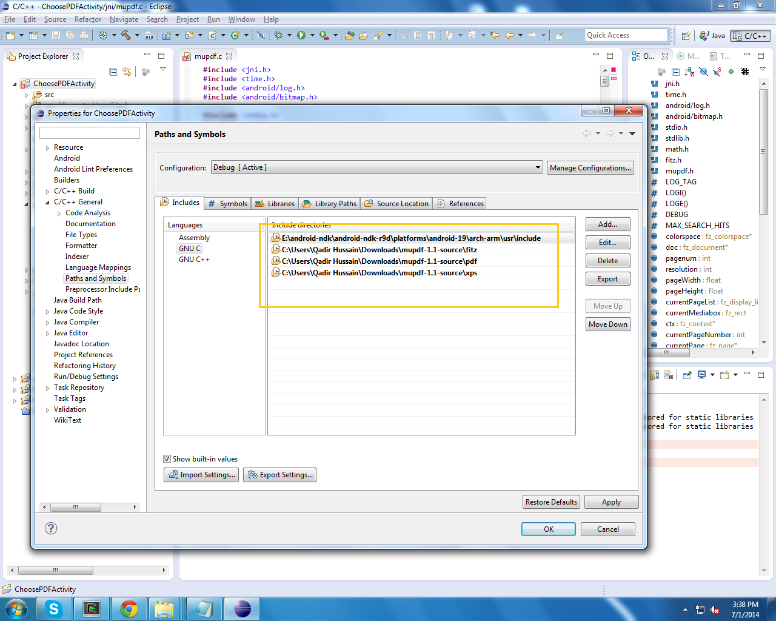Open the Navigate menu

[x=124, y=19]
